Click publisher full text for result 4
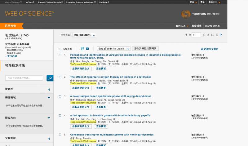Image resolution: width=248 pixels, height=146 pixels. click(x=81, y=126)
